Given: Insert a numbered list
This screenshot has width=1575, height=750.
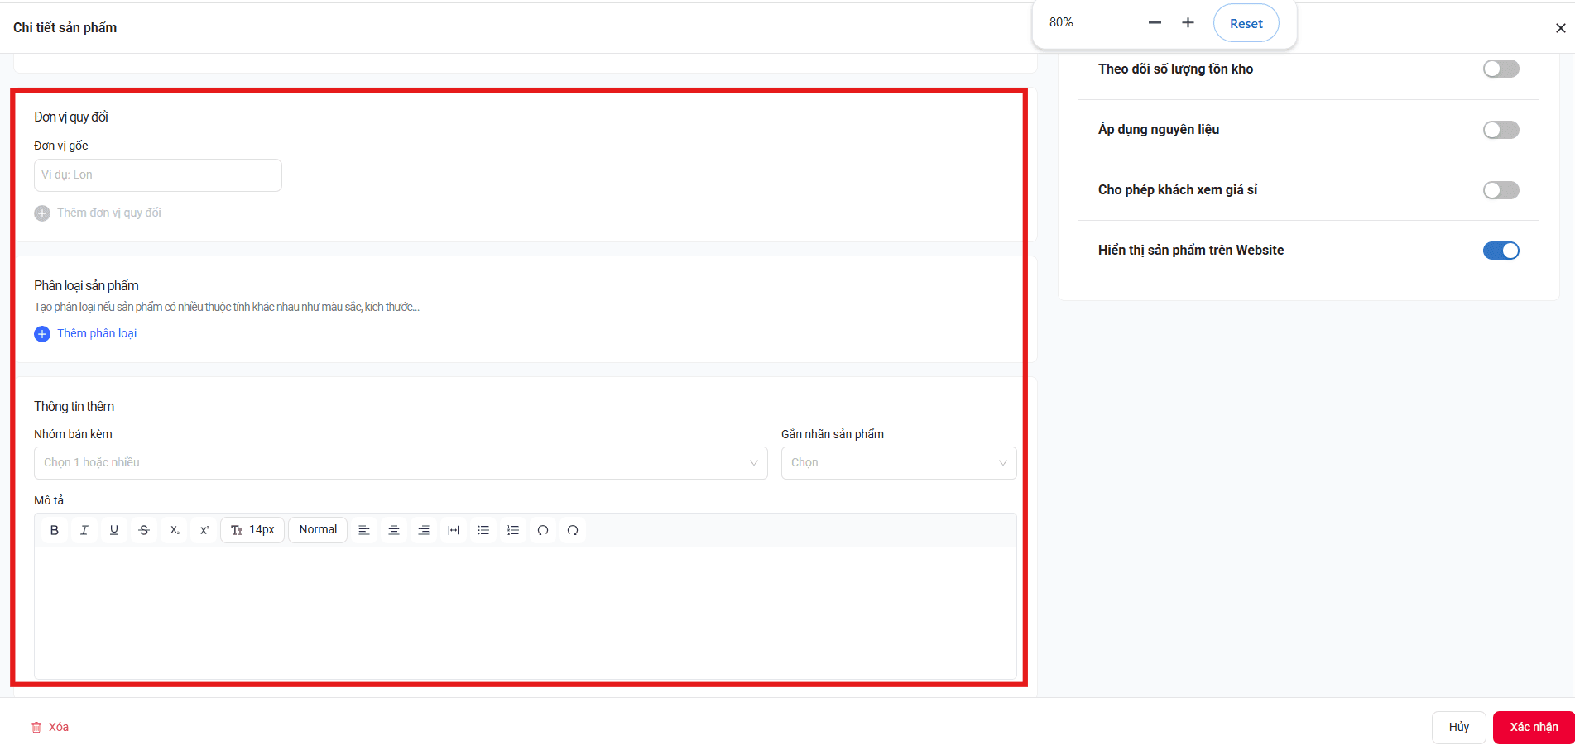Looking at the screenshot, I should (x=513, y=530).
